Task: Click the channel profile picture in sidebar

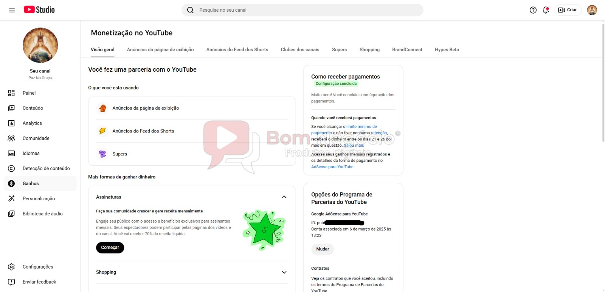Action: click(40, 45)
